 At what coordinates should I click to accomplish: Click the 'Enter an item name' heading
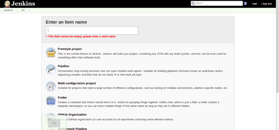pyautogui.click(x=66, y=22)
